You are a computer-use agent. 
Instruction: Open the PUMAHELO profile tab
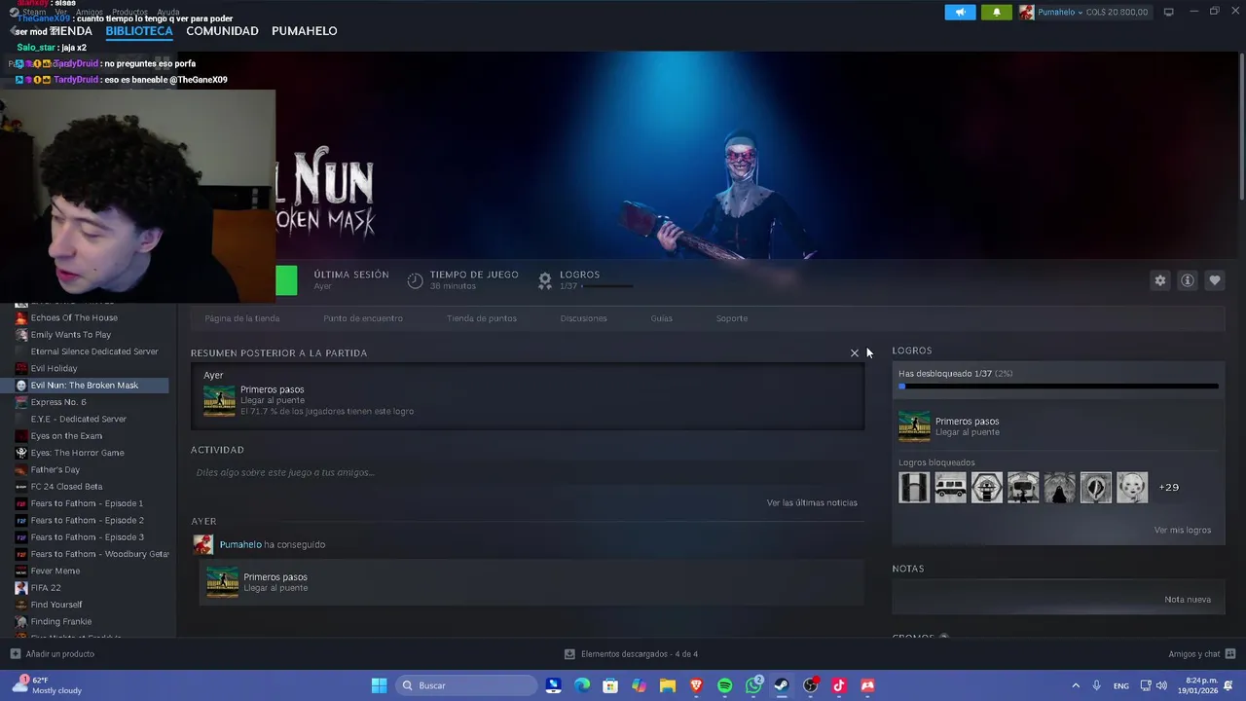click(x=305, y=31)
